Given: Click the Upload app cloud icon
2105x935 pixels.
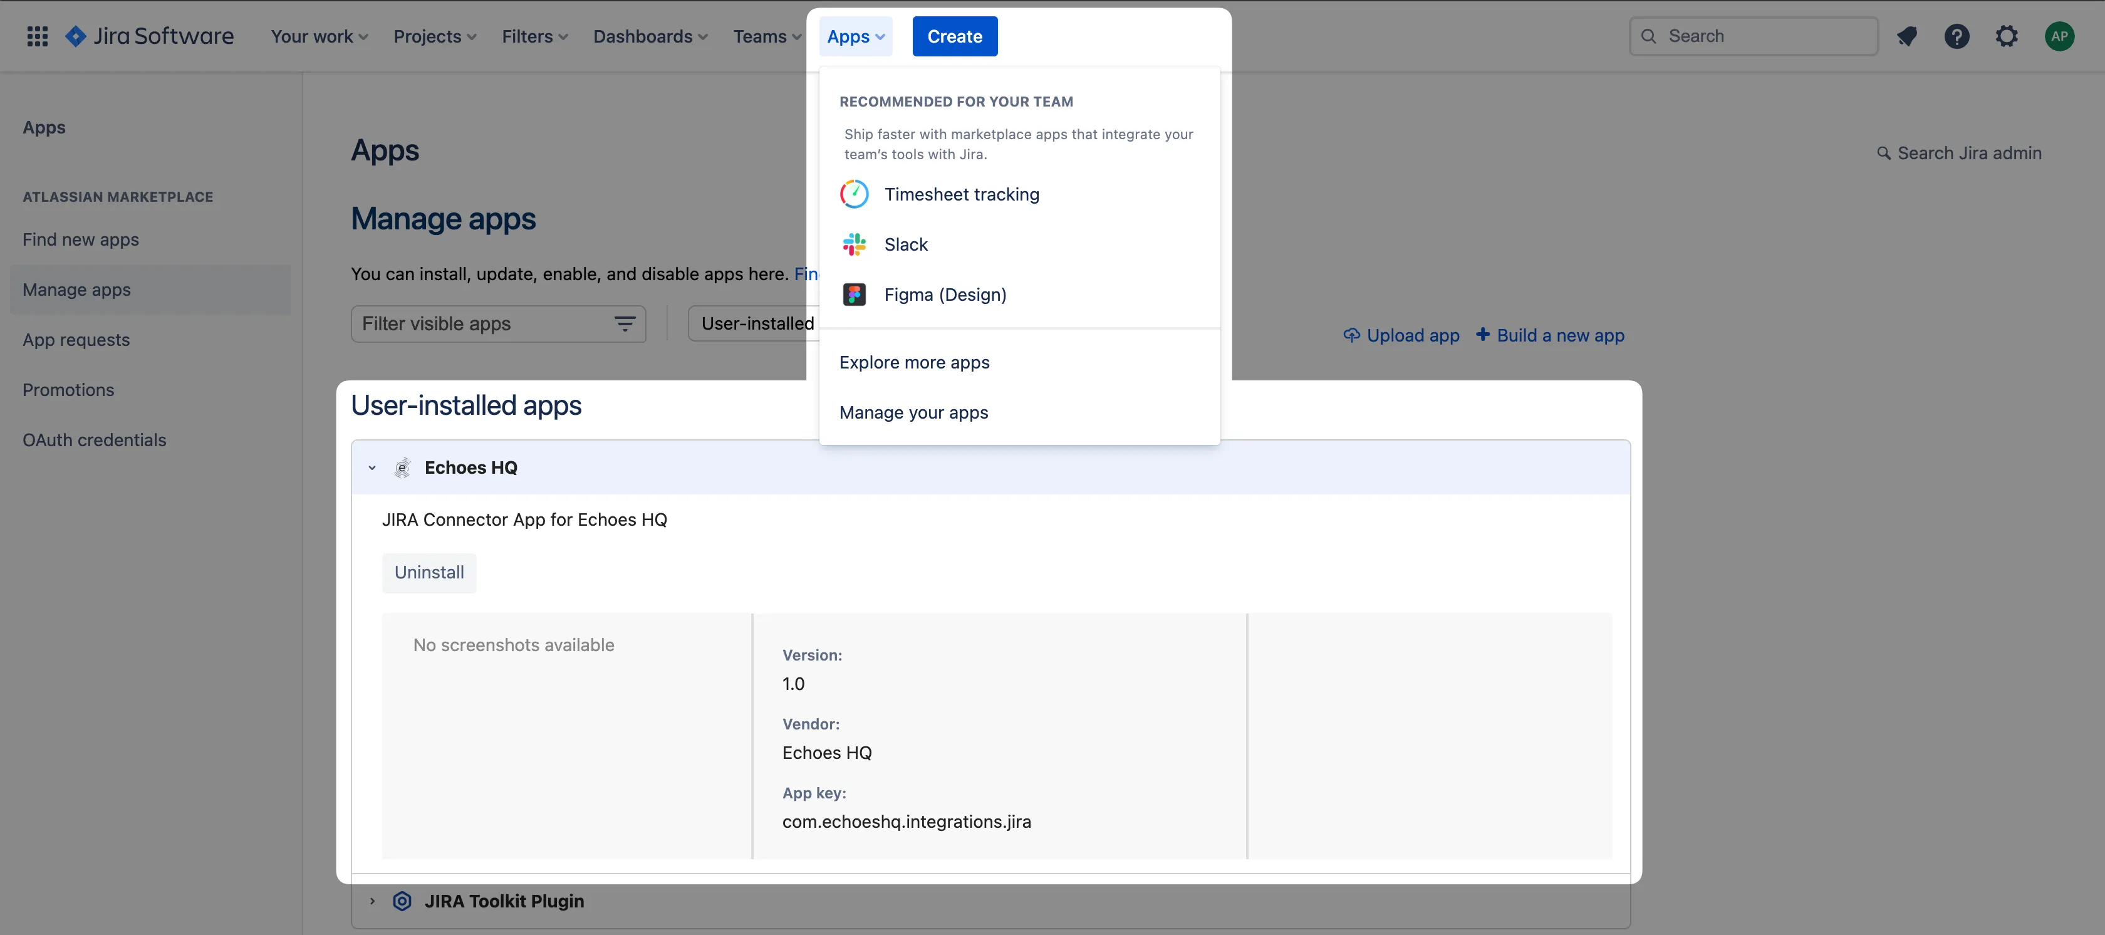Looking at the screenshot, I should (x=1351, y=335).
